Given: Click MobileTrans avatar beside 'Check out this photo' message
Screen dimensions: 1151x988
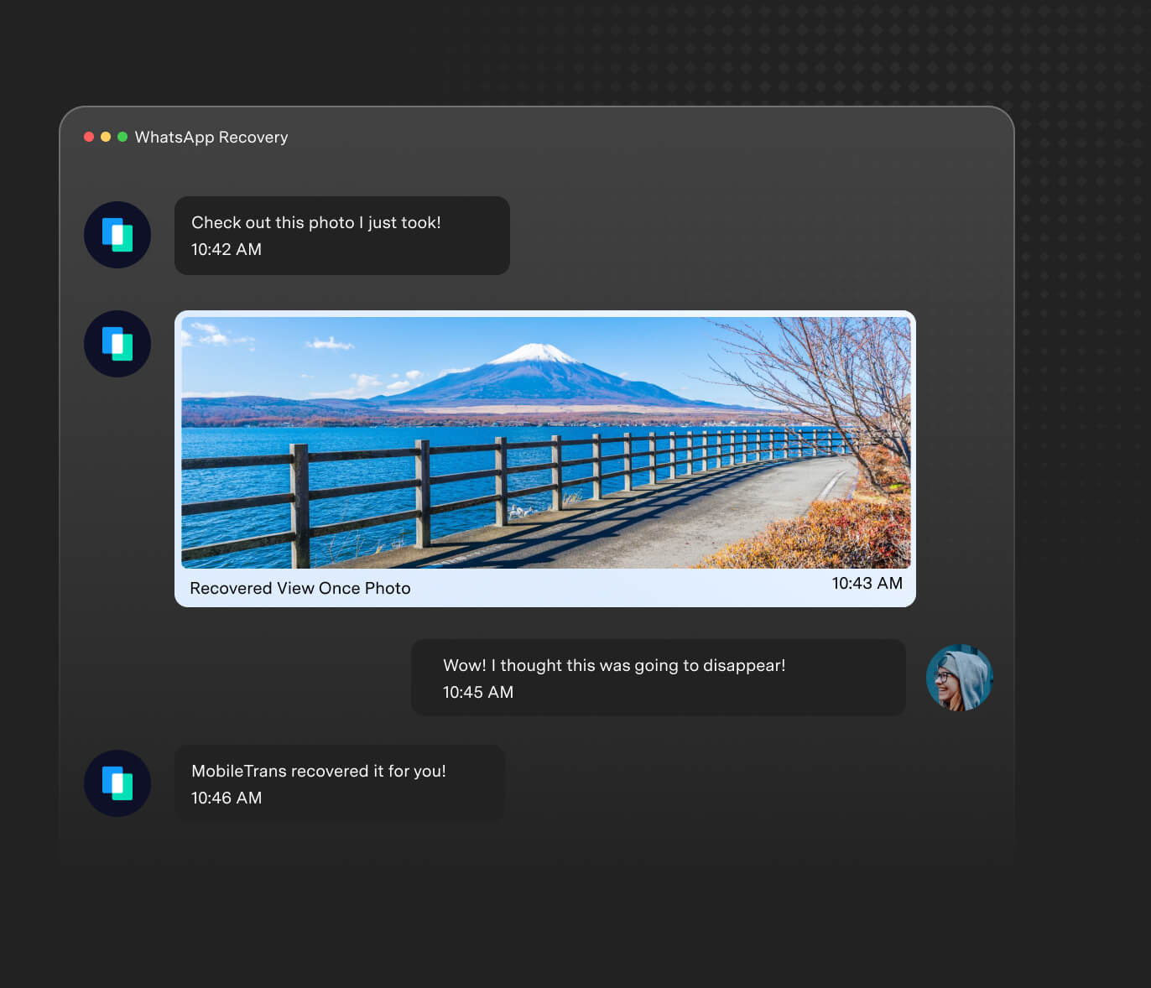Looking at the screenshot, I should (117, 235).
